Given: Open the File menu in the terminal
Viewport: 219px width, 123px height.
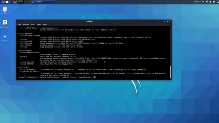Looking at the screenshot, I should 19,24.
